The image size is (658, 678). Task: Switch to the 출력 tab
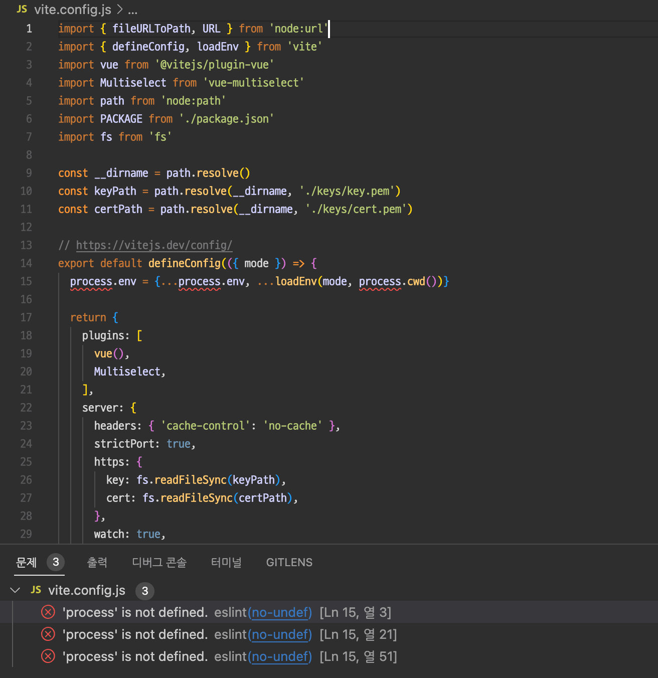pyautogui.click(x=97, y=562)
